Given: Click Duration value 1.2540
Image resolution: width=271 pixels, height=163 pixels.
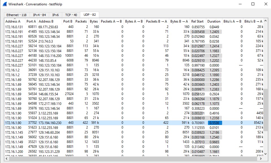Looking at the screenshot, I should [214, 137].
